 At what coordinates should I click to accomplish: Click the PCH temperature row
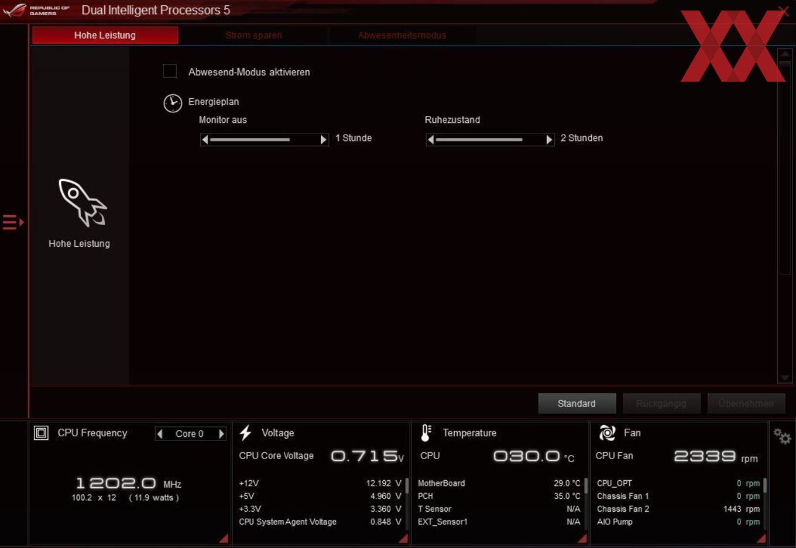coord(499,496)
